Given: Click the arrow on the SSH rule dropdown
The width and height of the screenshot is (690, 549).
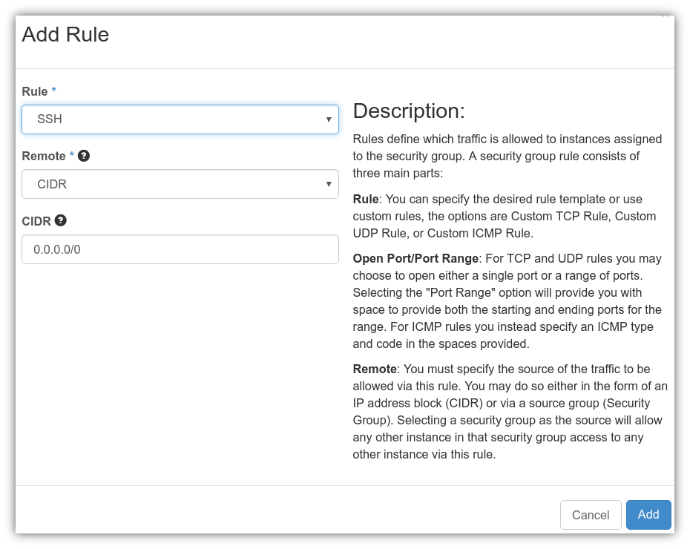Looking at the screenshot, I should click(329, 119).
